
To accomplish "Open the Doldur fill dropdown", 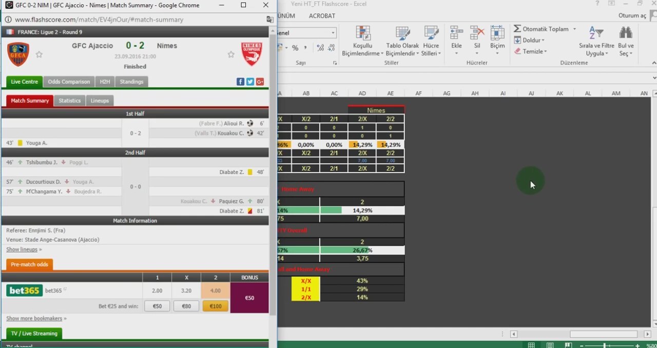I will (x=529, y=40).
